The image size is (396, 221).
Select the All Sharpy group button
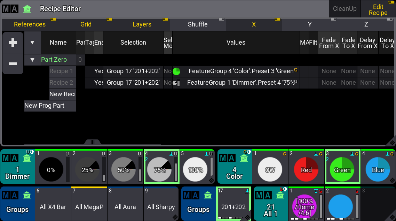point(161,207)
